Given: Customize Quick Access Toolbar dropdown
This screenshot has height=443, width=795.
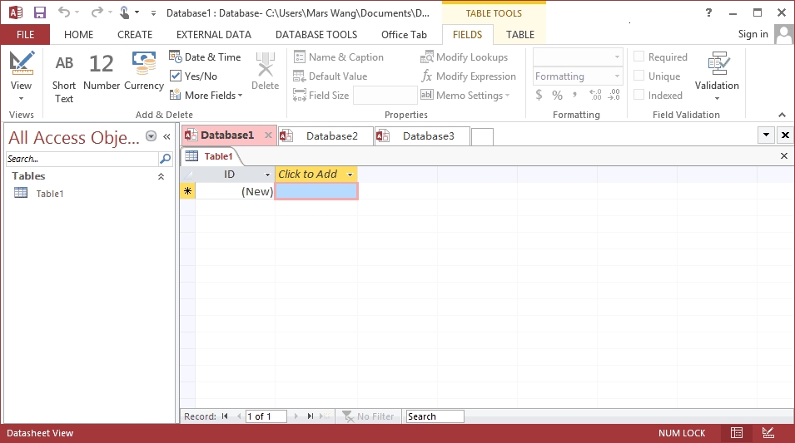Looking at the screenshot, I should pyautogui.click(x=154, y=13).
